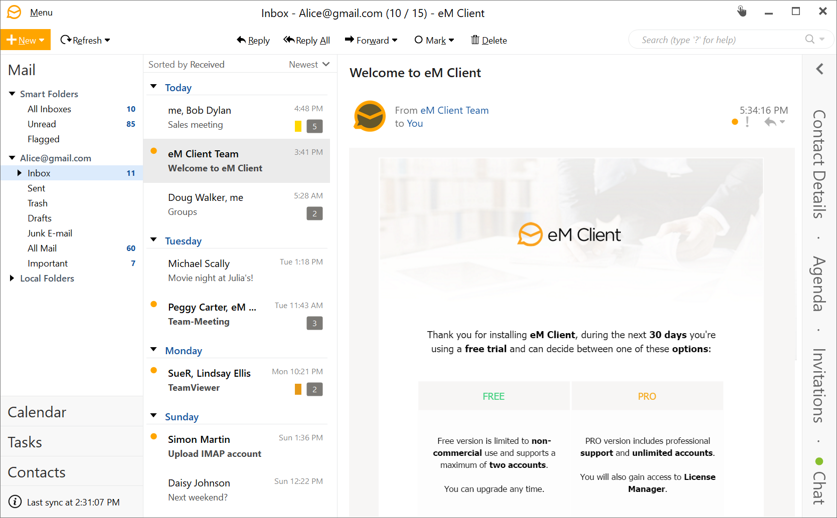Toggle unread dot on Peggy Carter message

click(154, 304)
